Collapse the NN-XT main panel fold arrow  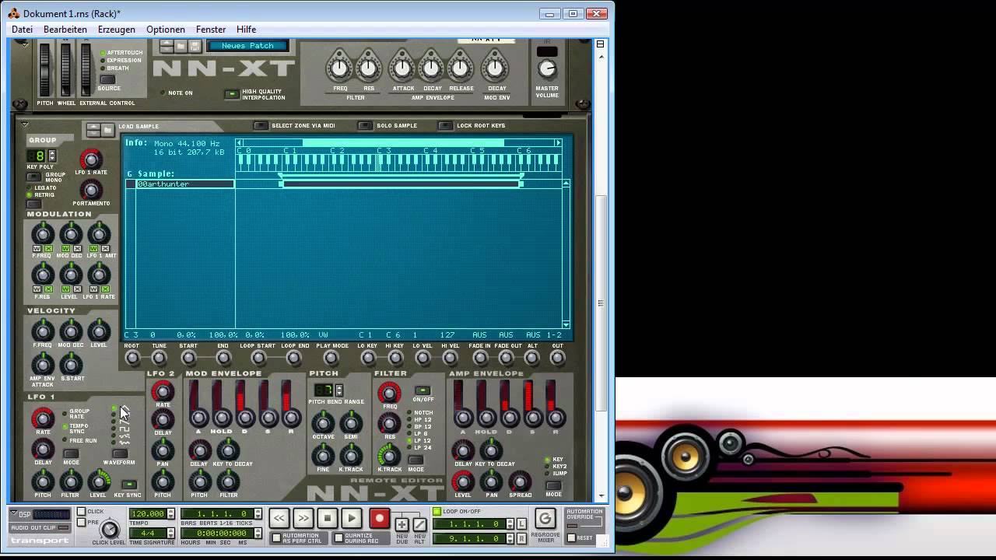tap(24, 45)
